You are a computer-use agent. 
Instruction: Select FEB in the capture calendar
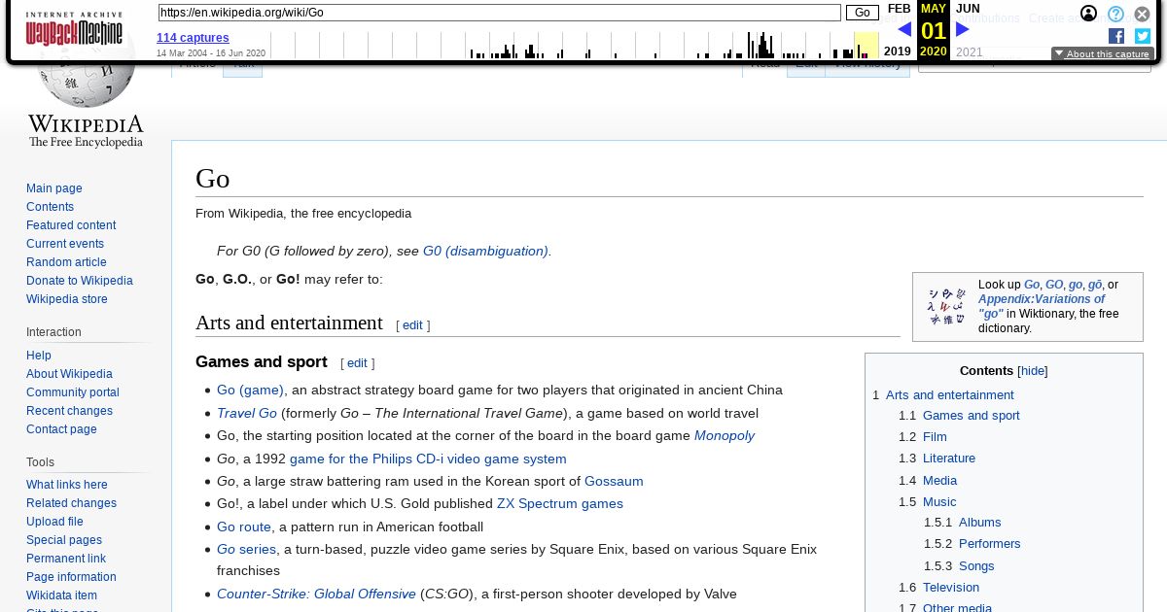point(900,9)
